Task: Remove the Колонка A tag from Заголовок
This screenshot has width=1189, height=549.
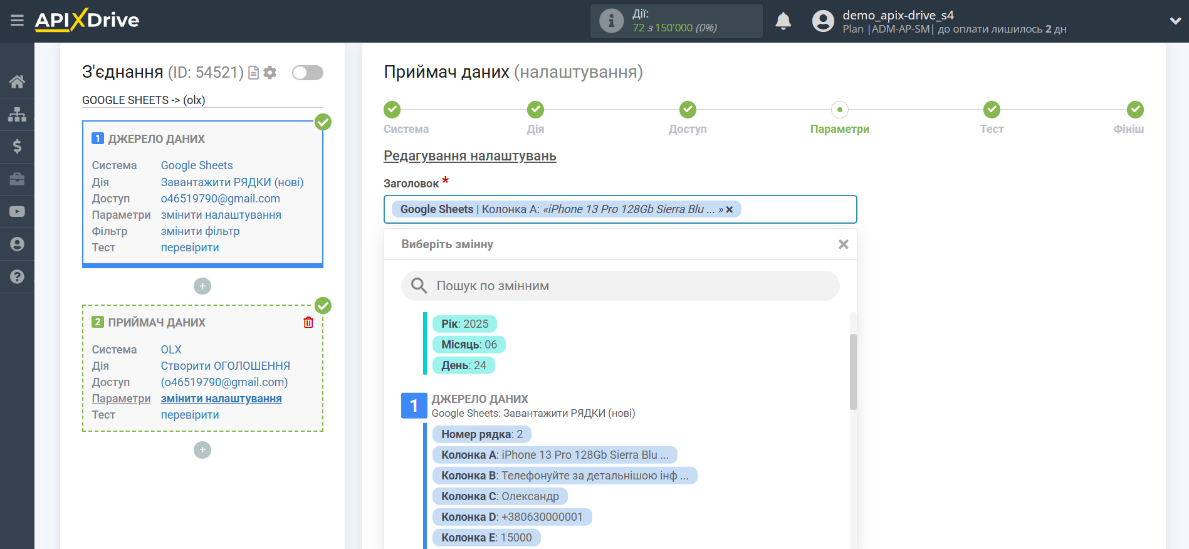Action: (730, 210)
